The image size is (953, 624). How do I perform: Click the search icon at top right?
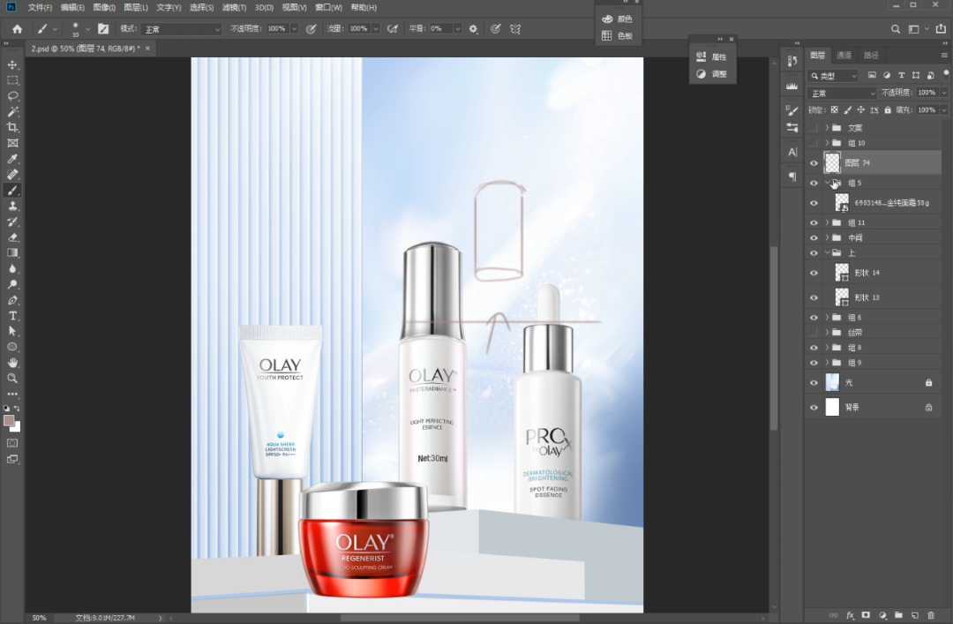pos(896,28)
